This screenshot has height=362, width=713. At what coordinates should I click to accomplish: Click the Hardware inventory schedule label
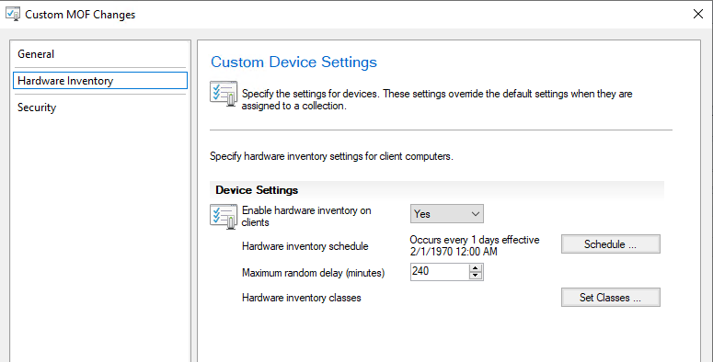[305, 246]
